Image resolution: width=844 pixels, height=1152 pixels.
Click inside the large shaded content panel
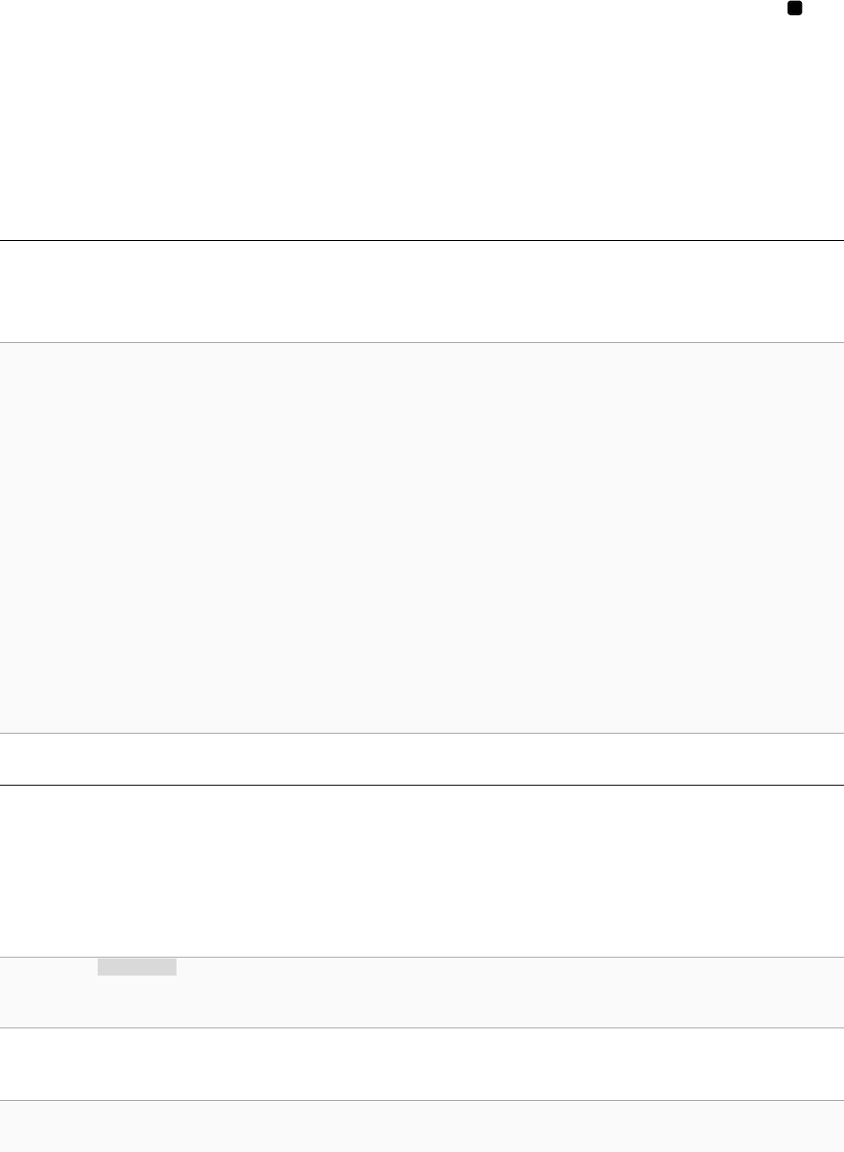(x=422, y=538)
